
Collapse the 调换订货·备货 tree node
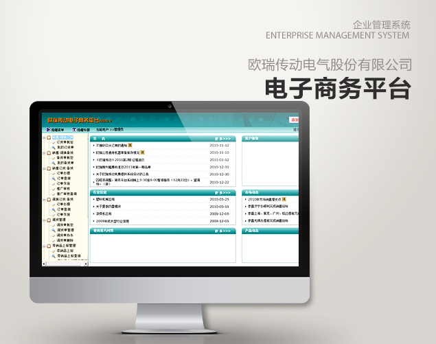tap(44, 199)
